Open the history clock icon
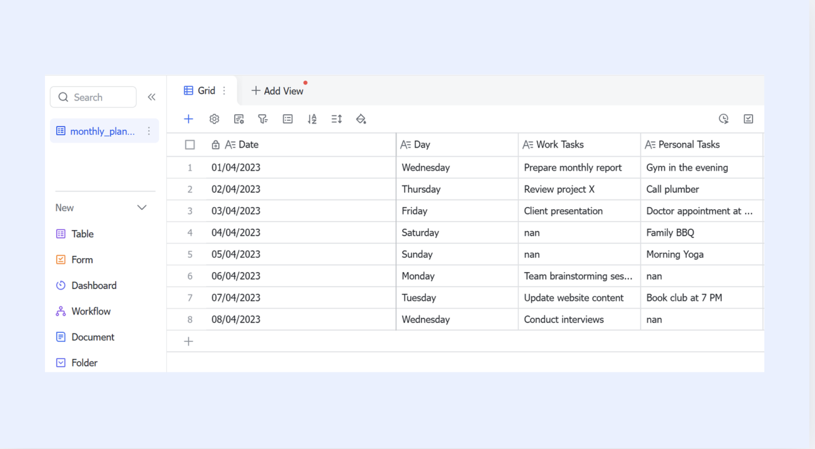 click(724, 119)
